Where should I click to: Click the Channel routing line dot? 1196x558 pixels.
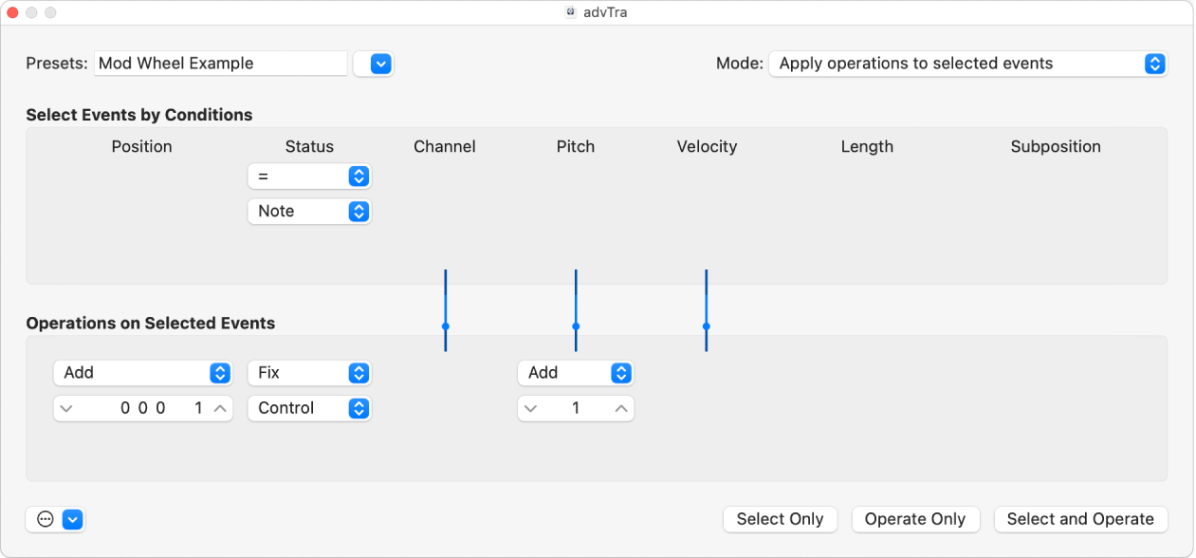click(445, 326)
